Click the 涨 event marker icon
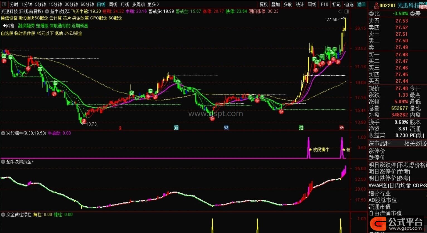The width and height of the screenshot is (427, 233). [x=341, y=128]
